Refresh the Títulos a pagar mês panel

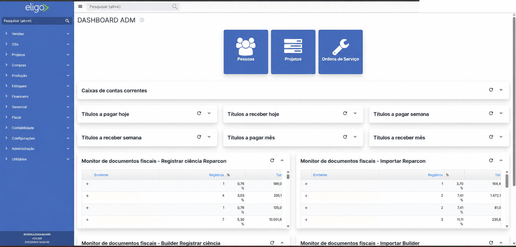click(345, 137)
